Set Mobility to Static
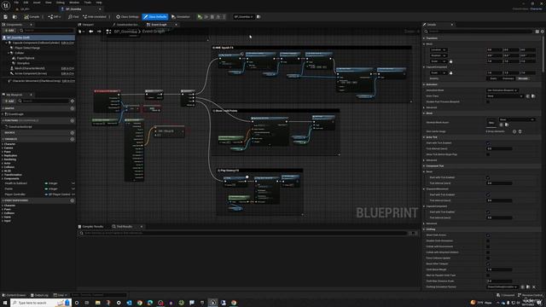This screenshot has width=546, height=307. (493, 78)
